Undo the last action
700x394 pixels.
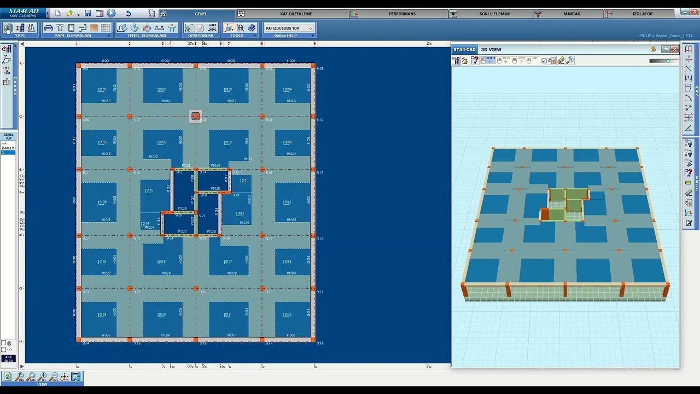click(x=128, y=13)
